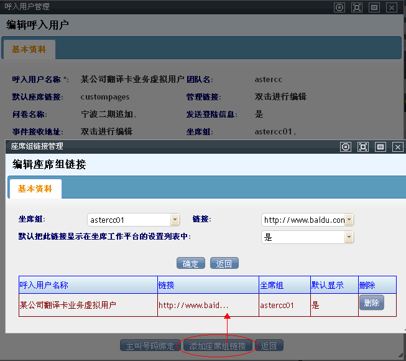Delete the astercc01 link row
This screenshot has width=406, height=361.
pos(371,303)
